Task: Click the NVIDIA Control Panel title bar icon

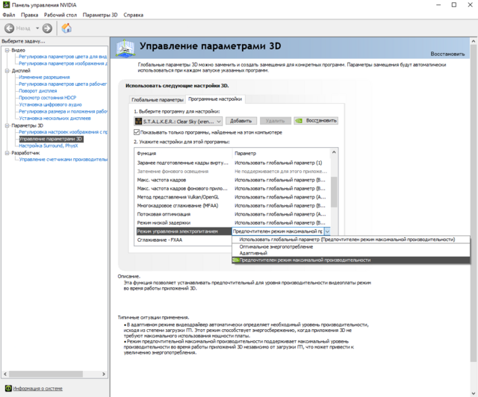Action: pos(6,4)
